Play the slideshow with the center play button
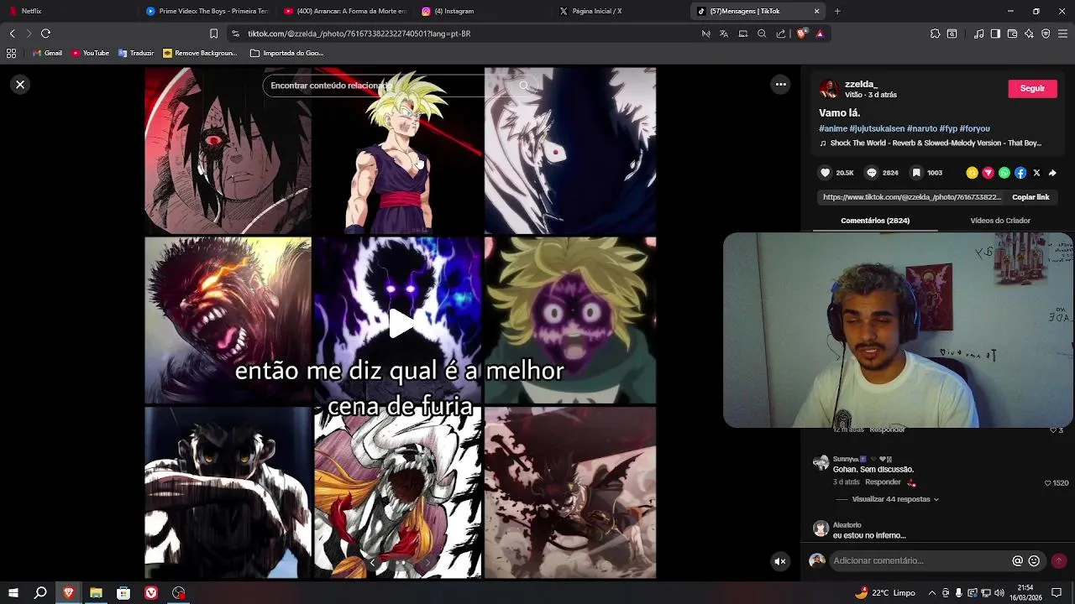The height and width of the screenshot is (604, 1075). pyautogui.click(x=401, y=324)
